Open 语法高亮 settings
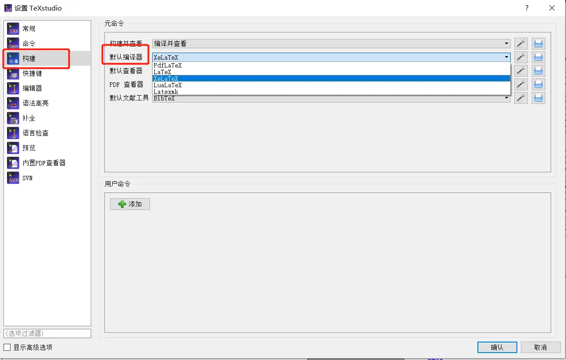 pos(47,103)
